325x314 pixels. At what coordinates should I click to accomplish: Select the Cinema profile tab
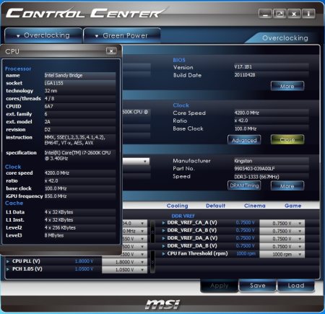pyautogui.click(x=255, y=206)
